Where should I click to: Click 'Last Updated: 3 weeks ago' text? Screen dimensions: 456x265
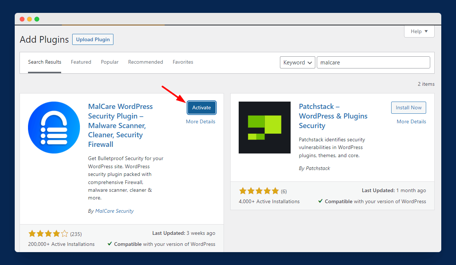(x=184, y=233)
